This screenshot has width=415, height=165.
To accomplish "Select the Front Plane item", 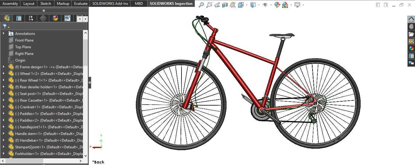I will [x=24, y=40].
